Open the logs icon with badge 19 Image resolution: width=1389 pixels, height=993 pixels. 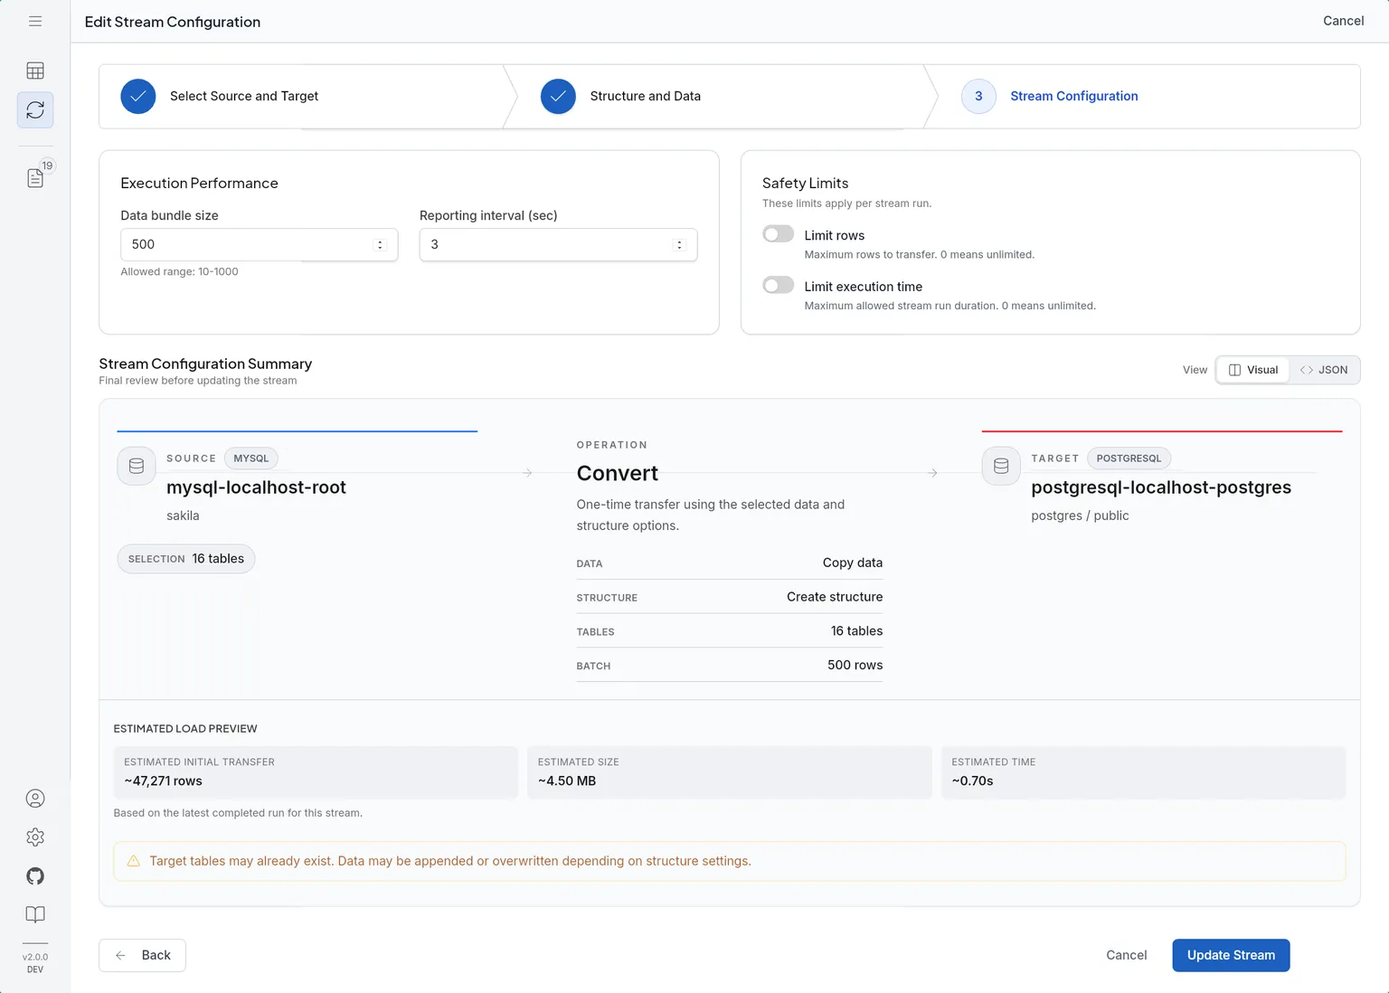(x=35, y=177)
